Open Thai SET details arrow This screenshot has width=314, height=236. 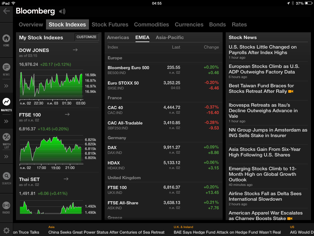pos(66,179)
